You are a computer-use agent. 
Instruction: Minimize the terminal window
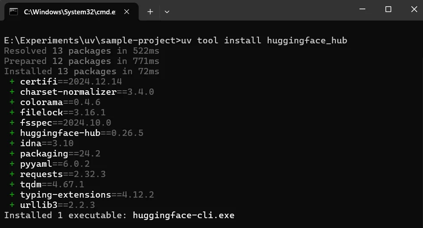[x=363, y=9]
